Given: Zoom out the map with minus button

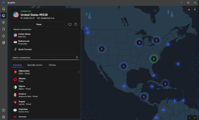Looking at the screenshot, I should 190,118.
